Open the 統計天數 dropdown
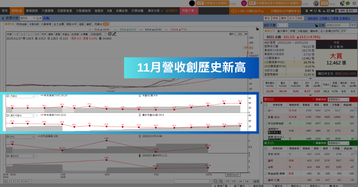The width and height of the screenshot is (358, 187). point(283,25)
